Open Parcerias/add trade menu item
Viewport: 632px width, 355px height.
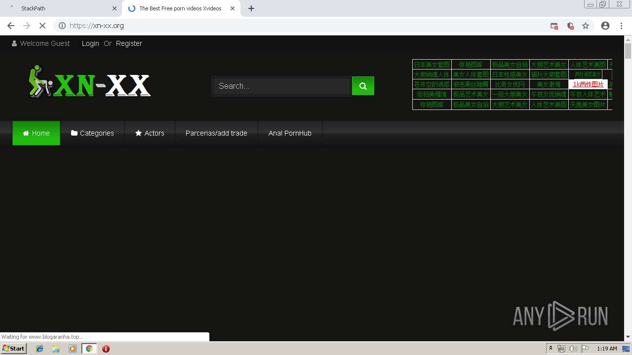(216, 133)
